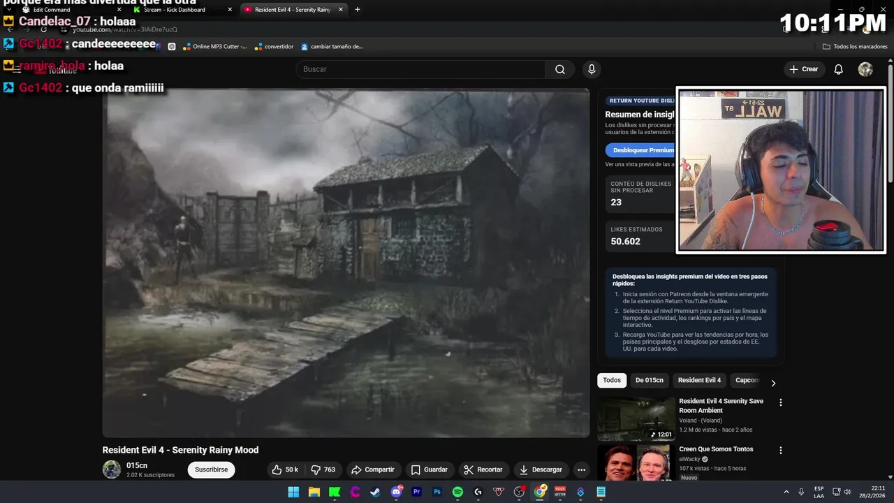This screenshot has height=503, width=894.
Task: Select De 015cn filter chip
Action: click(x=650, y=380)
